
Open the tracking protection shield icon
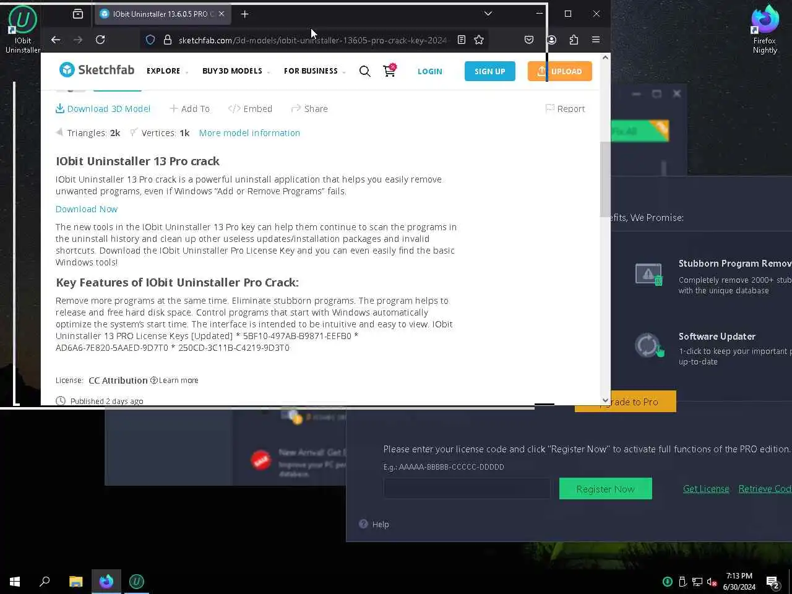tap(150, 40)
